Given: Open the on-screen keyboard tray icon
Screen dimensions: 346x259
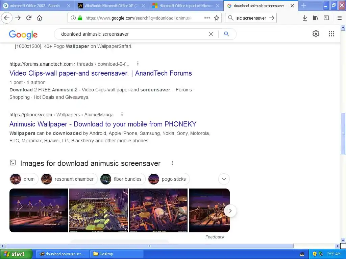Looking at the screenshot, I should [x=302, y=254].
